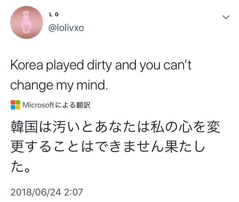Click the pink finger-heart profile avatar
The height and width of the screenshot is (202, 239).
tap(27, 22)
